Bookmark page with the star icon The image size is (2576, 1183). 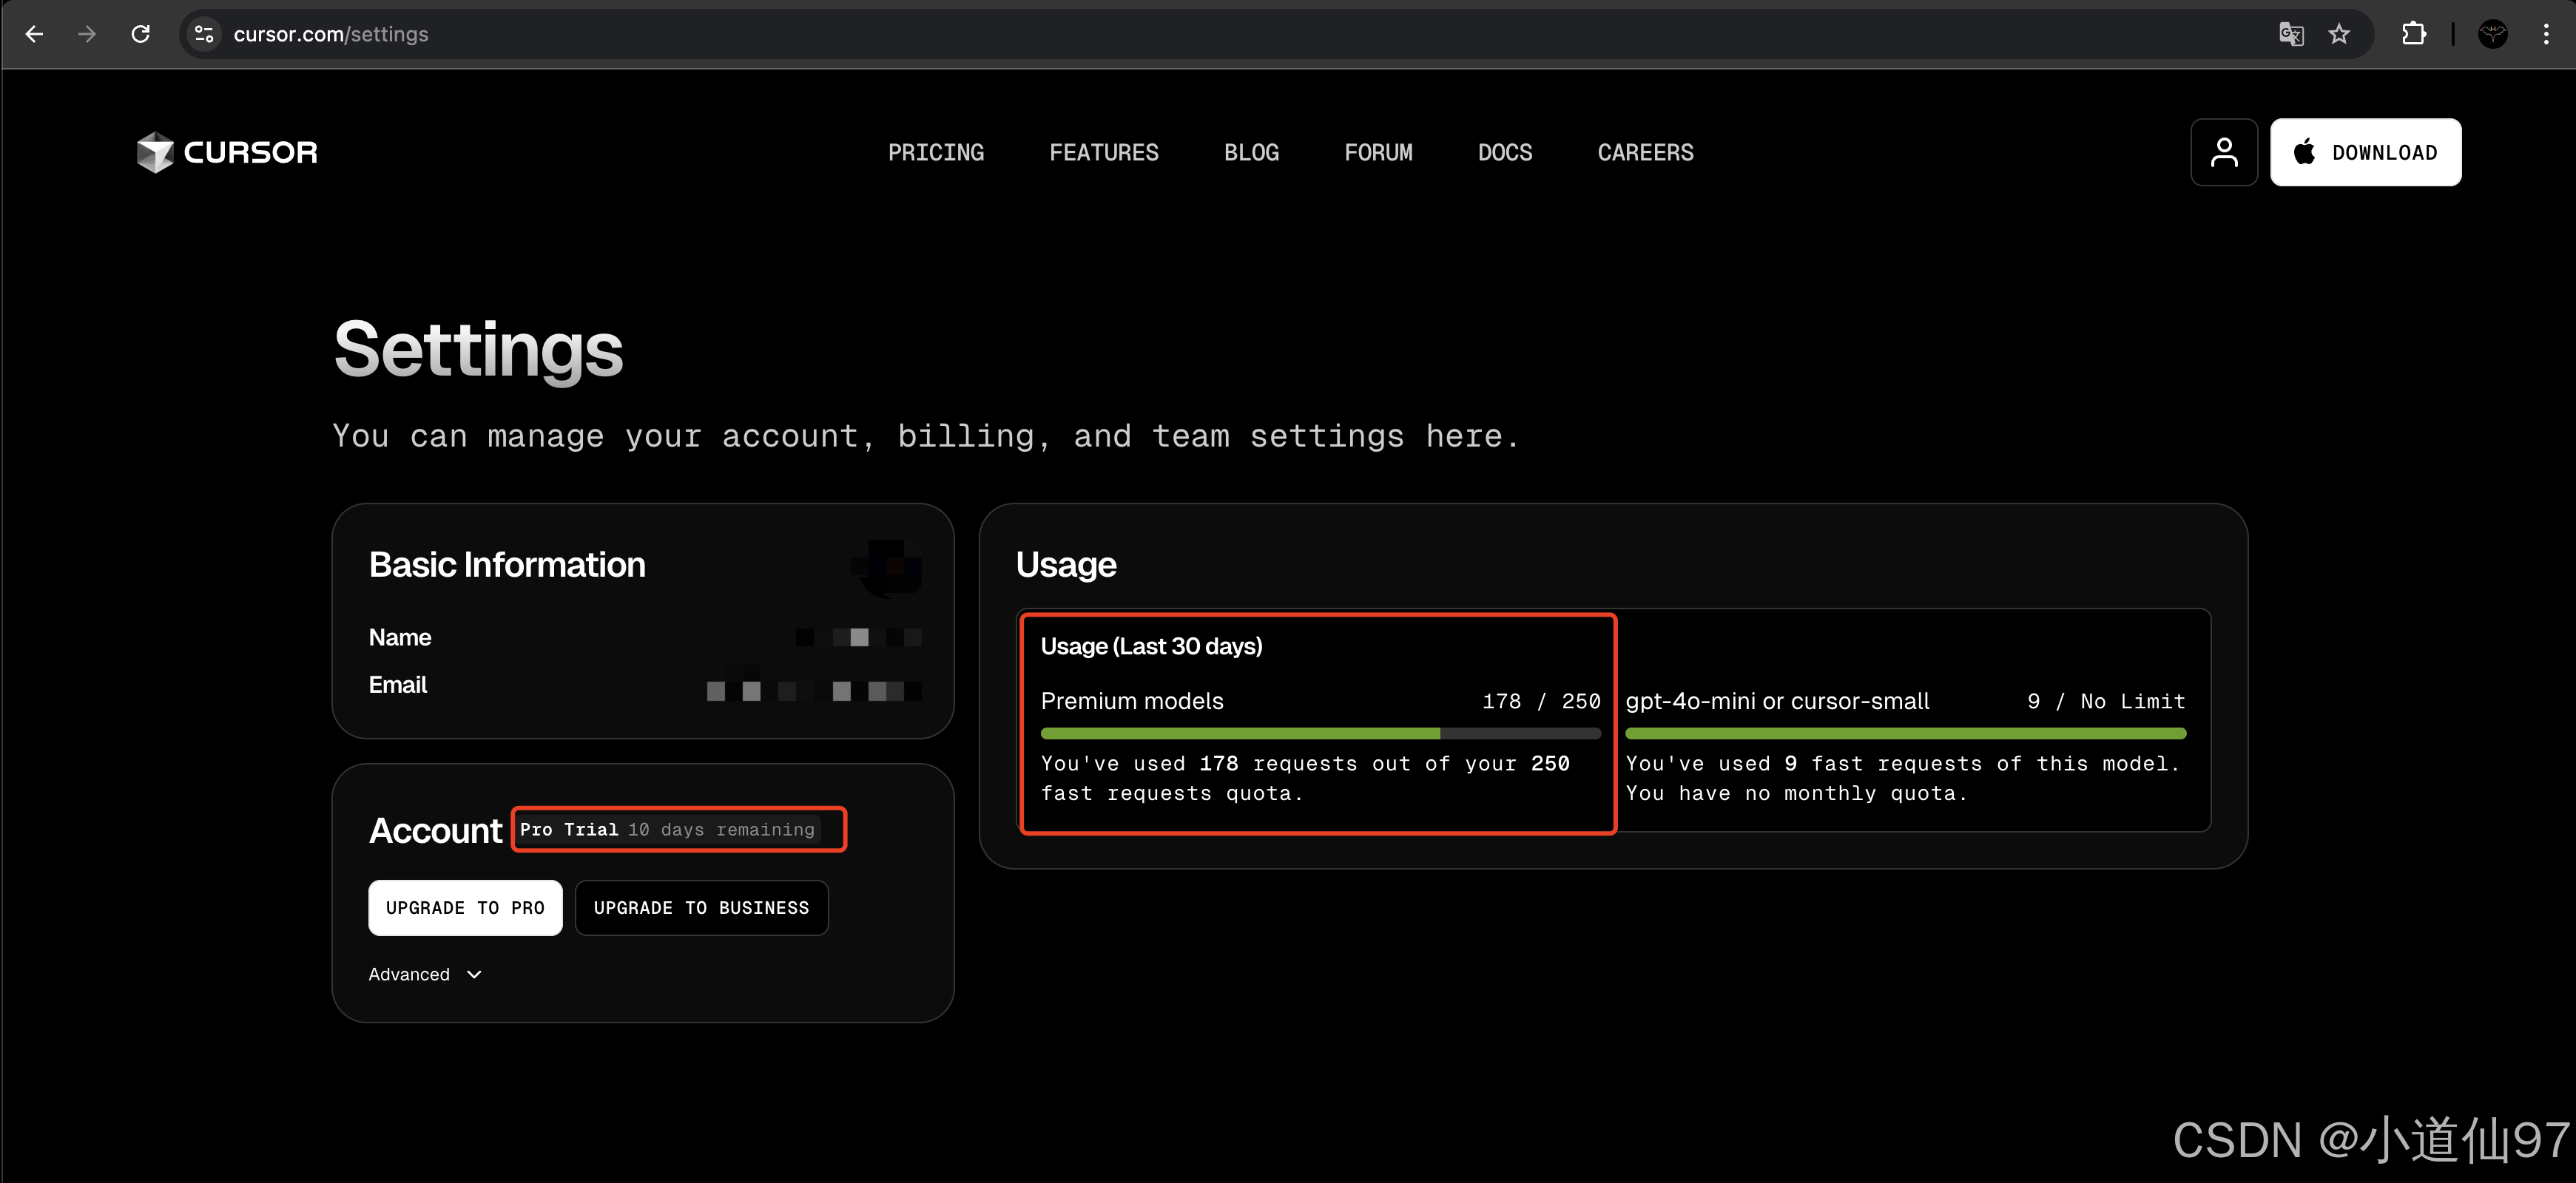pyautogui.click(x=2339, y=34)
